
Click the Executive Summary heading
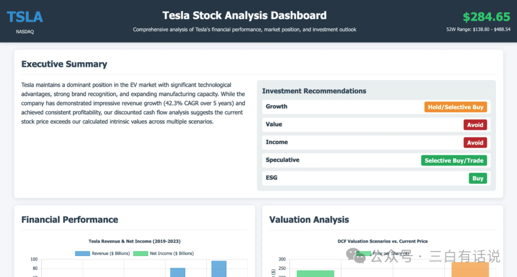tap(64, 64)
